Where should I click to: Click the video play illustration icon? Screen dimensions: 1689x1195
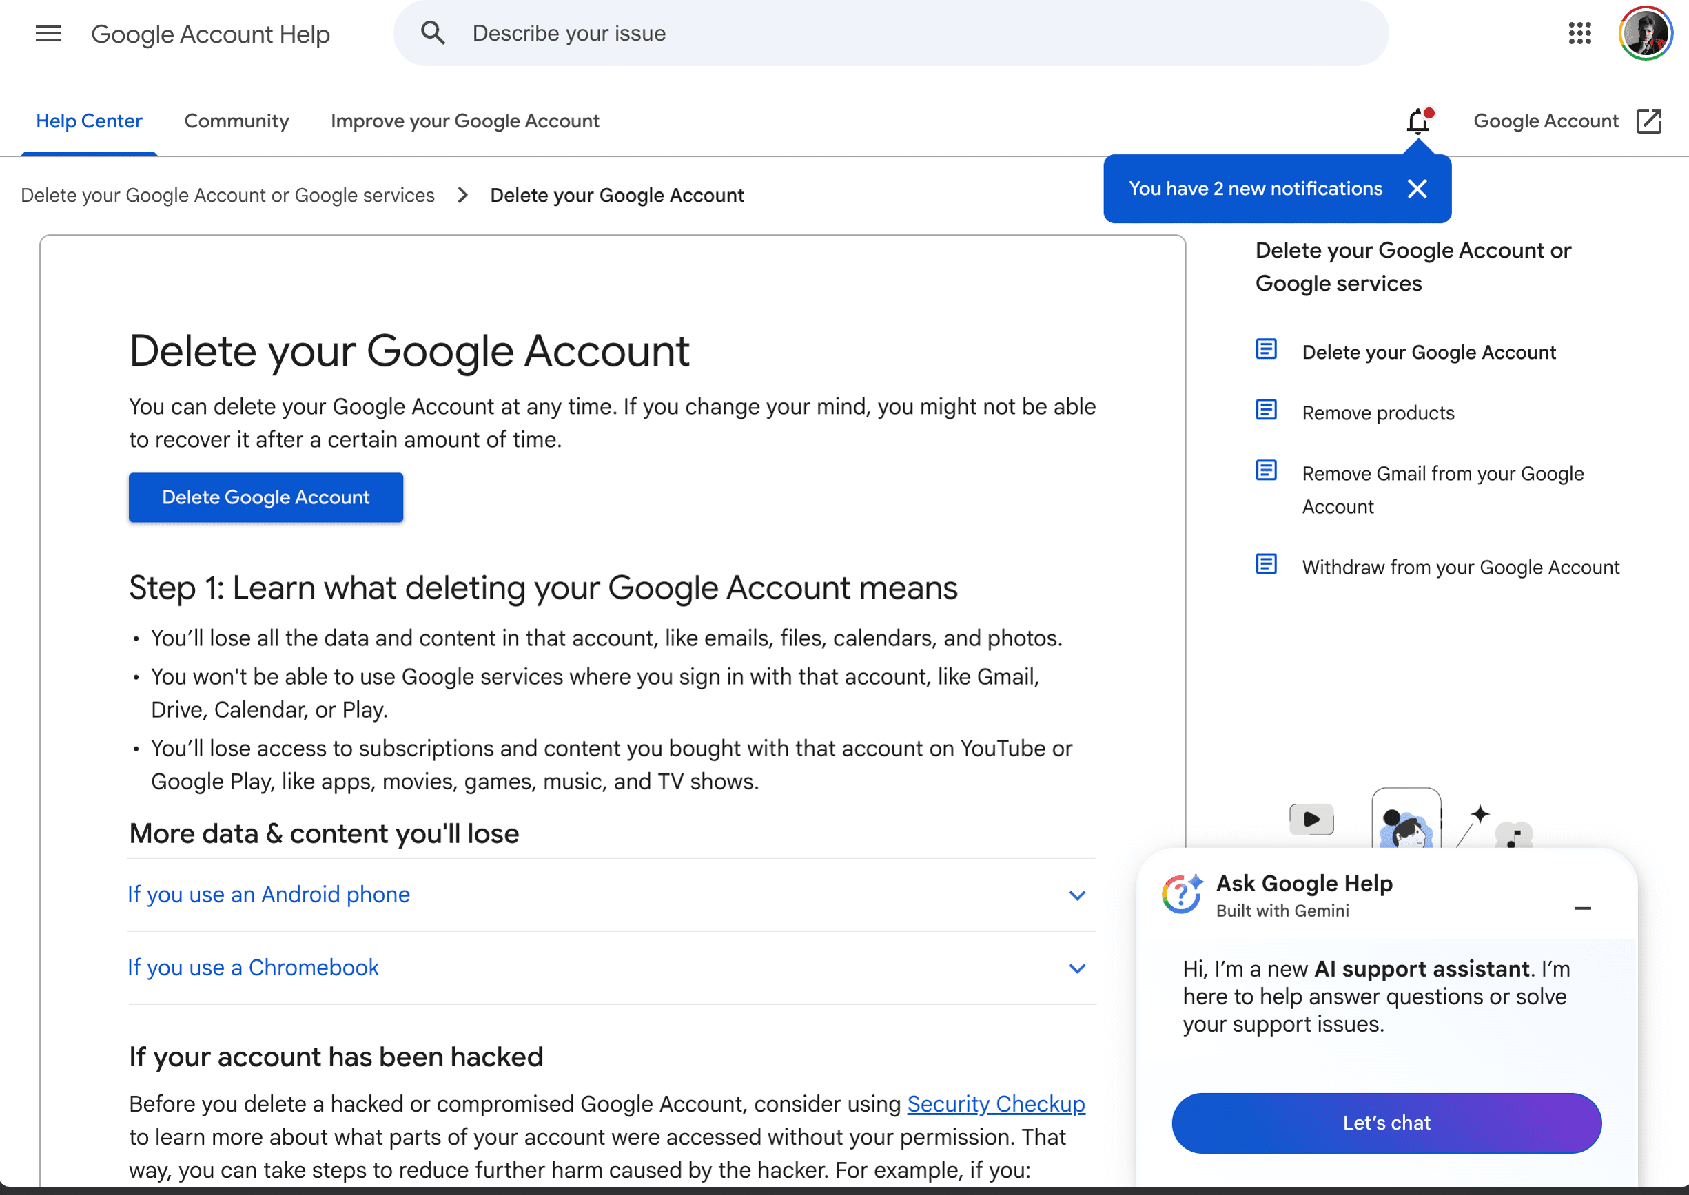coord(1311,819)
